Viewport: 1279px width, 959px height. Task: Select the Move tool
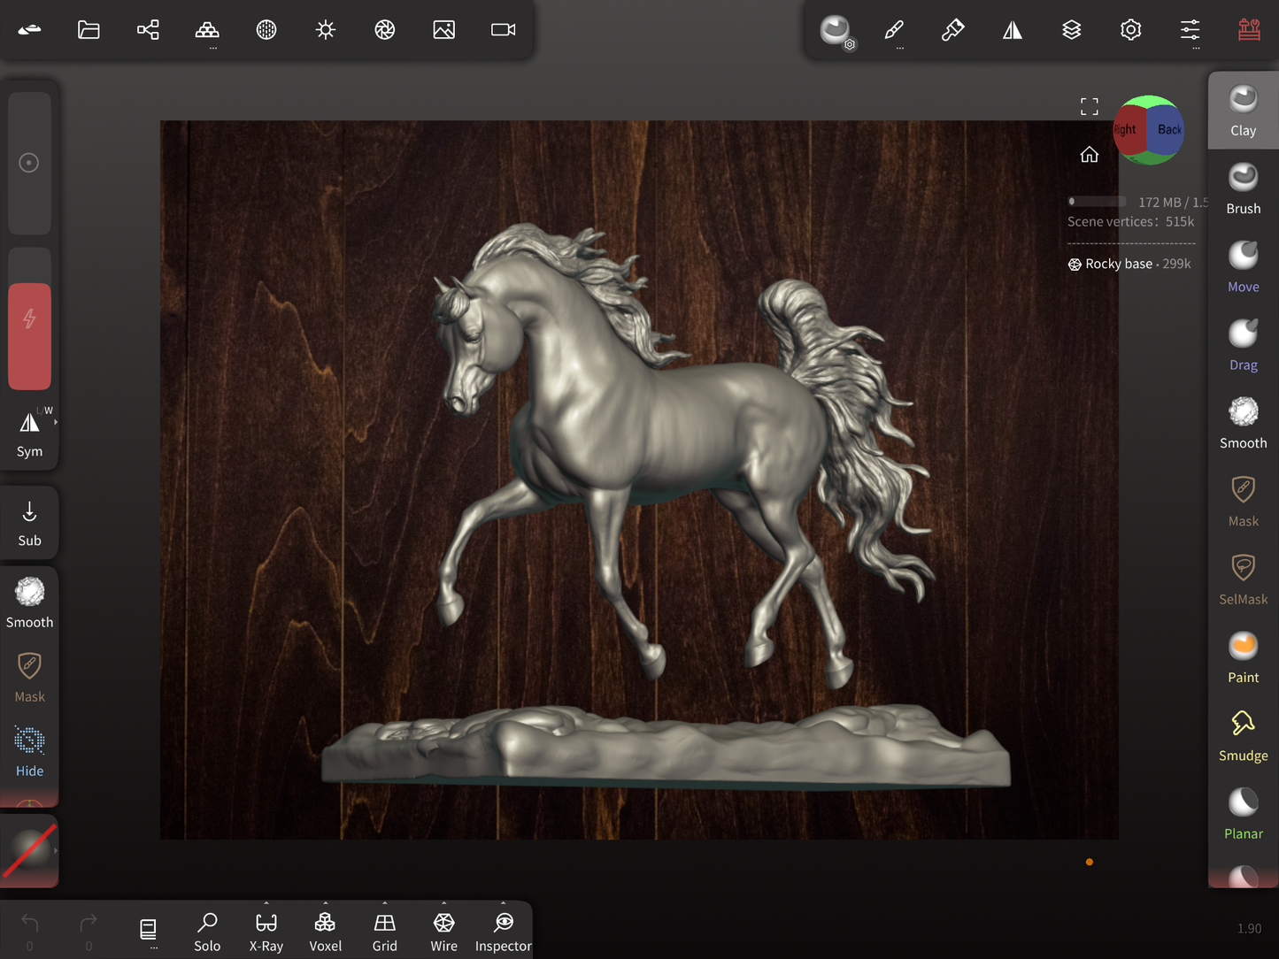pos(1243,266)
